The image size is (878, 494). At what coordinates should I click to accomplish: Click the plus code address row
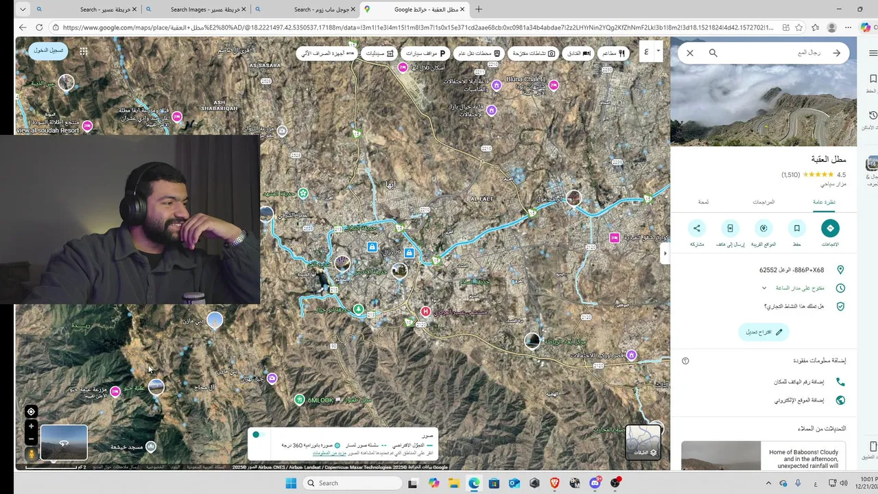tap(763, 270)
